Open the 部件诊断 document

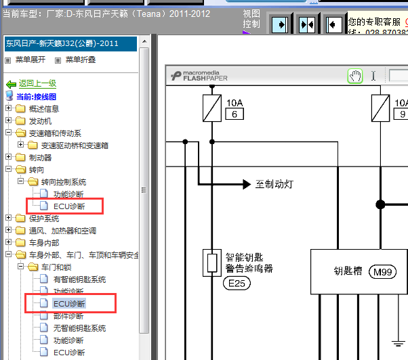pyautogui.click(x=68, y=316)
